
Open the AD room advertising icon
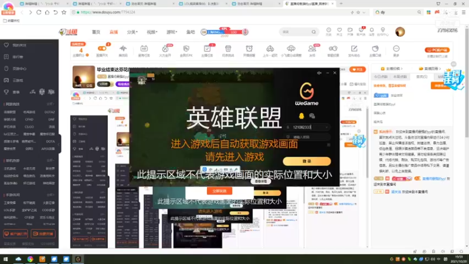pyautogui.click(x=144, y=50)
